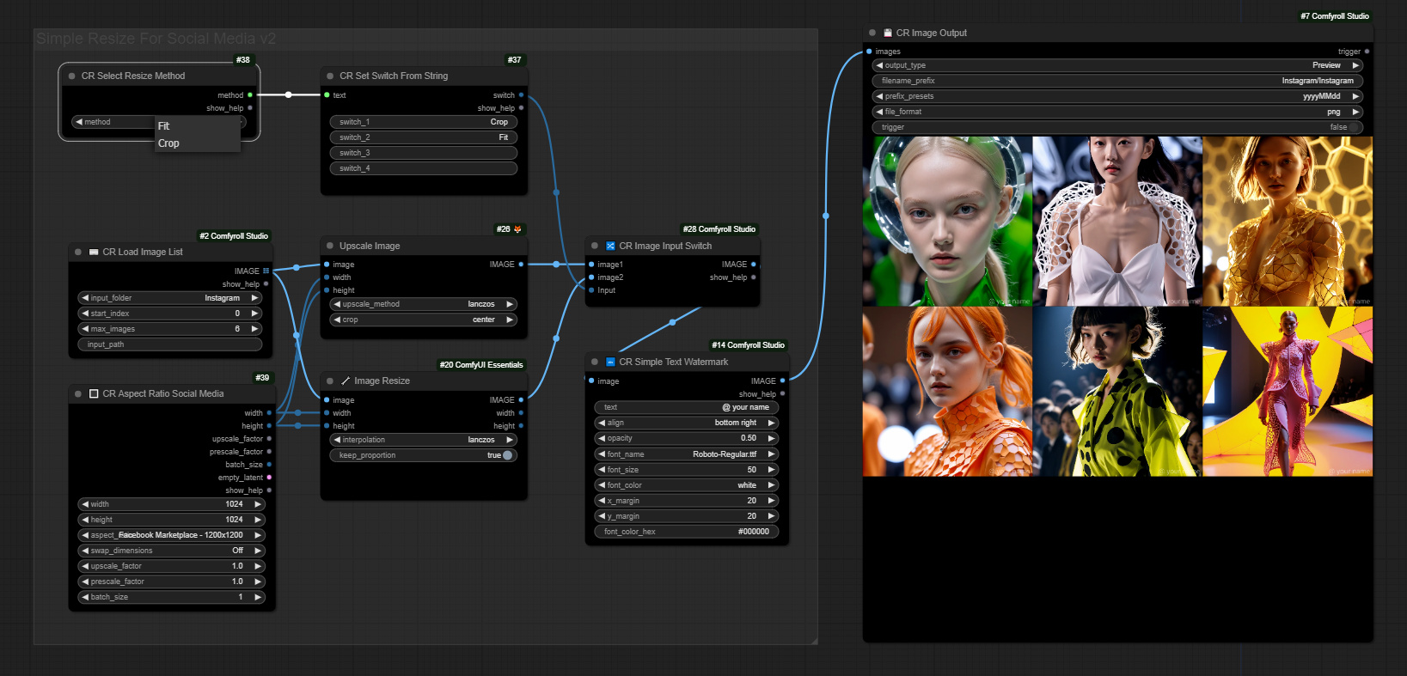Click the #2 Comfyroll Studio badge
The image size is (1407, 676).
(234, 236)
